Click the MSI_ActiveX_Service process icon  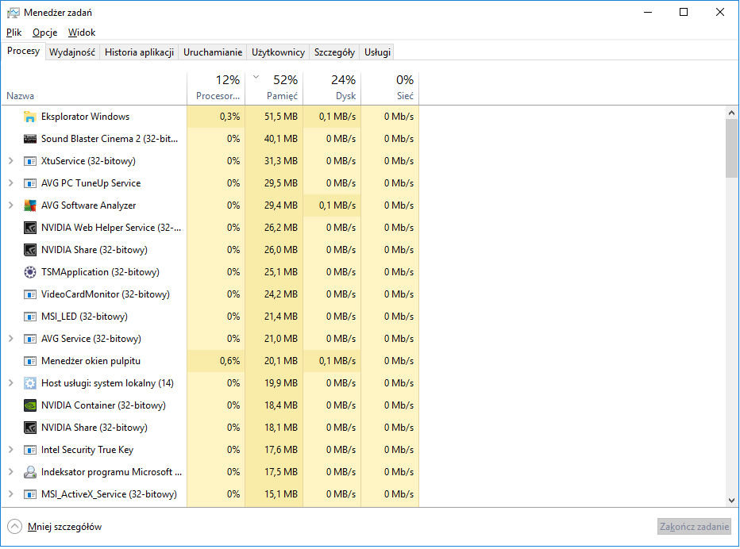(x=29, y=493)
